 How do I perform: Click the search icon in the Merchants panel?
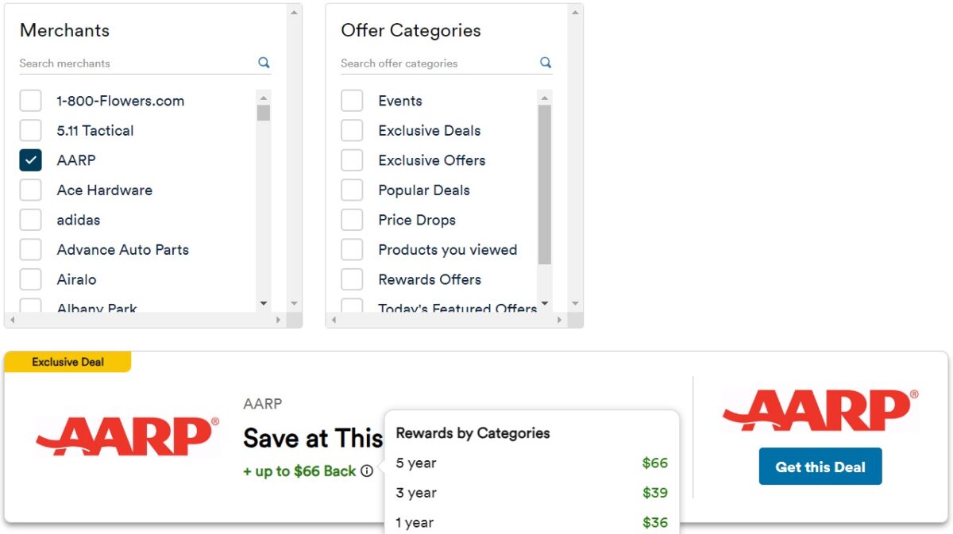(263, 63)
